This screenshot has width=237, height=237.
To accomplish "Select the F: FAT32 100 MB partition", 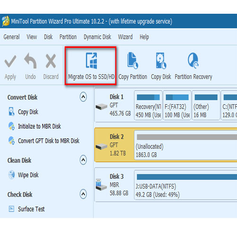I will (177, 105).
